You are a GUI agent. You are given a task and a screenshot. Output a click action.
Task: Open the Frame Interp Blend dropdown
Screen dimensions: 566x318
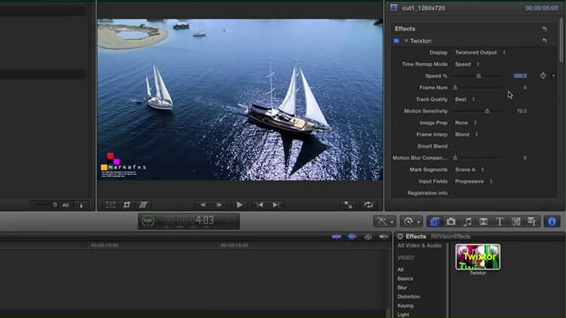(466, 134)
